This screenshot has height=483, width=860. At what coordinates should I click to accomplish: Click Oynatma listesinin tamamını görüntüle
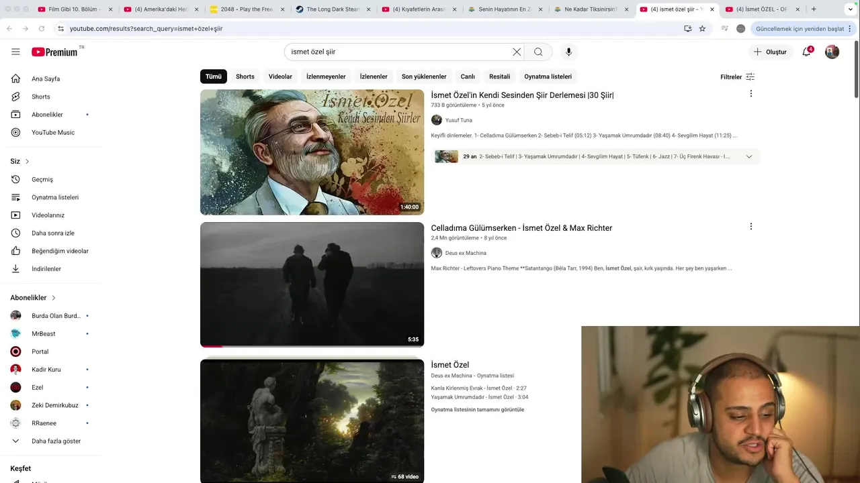(x=478, y=410)
